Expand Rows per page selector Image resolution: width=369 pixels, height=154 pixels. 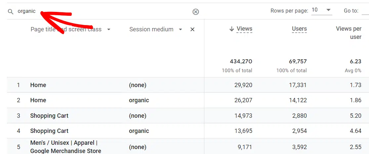pyautogui.click(x=321, y=10)
